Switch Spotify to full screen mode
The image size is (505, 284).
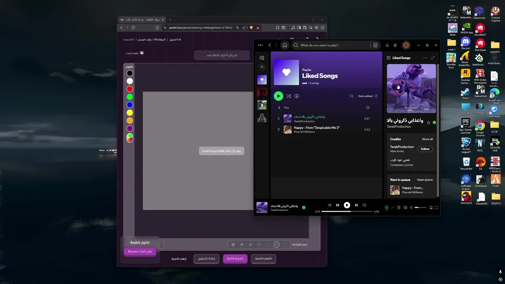tap(436, 207)
